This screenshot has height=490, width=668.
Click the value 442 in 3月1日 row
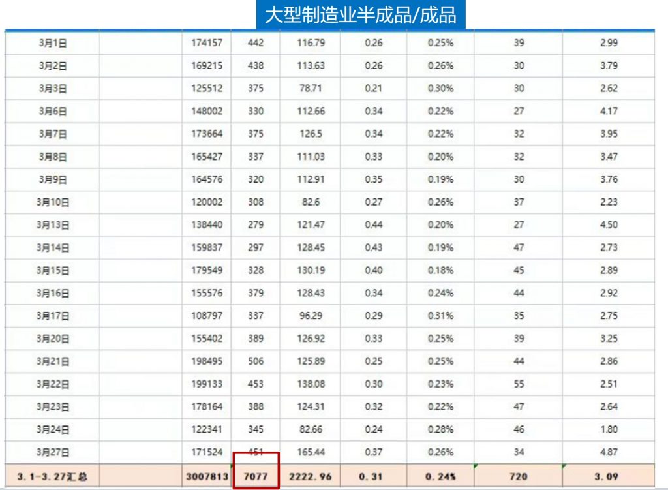tap(256, 42)
